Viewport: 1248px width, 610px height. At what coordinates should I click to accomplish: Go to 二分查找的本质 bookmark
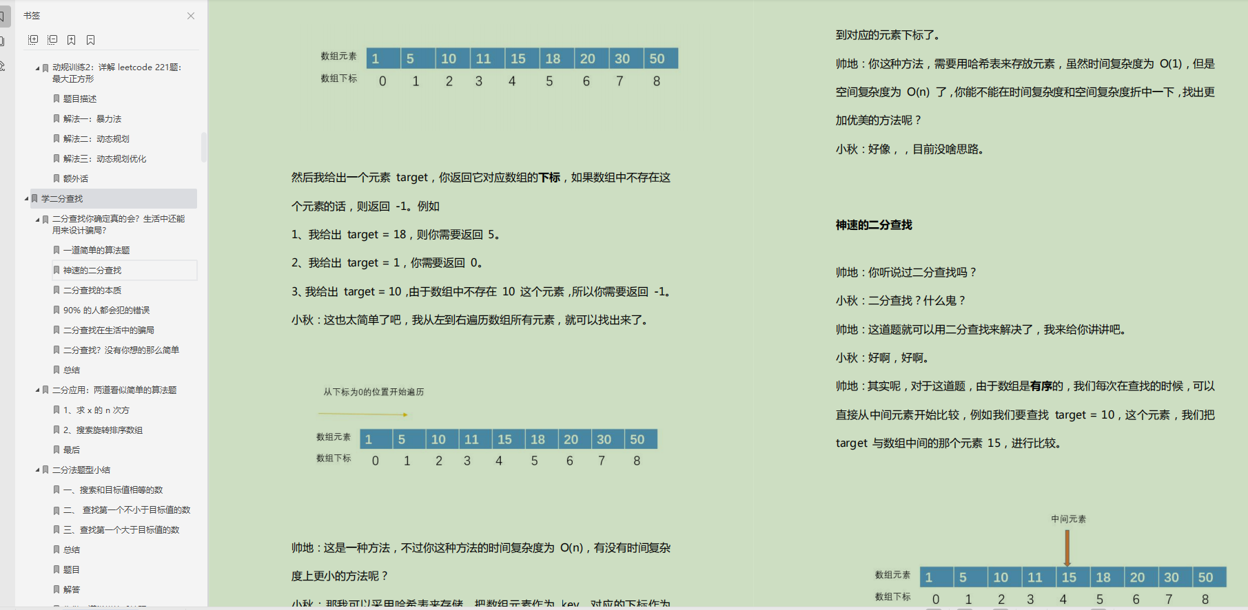(x=92, y=290)
